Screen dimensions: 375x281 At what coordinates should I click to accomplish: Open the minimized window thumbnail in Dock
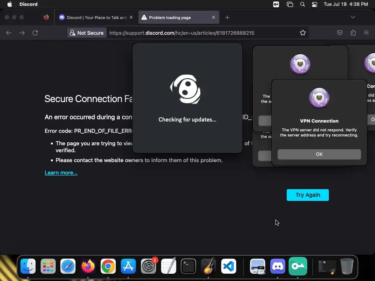pyautogui.click(x=327, y=267)
